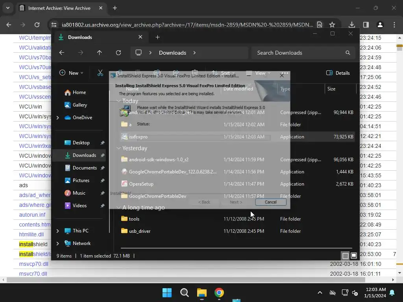This screenshot has width=403, height=302.
Task: Go up one folder level in Explorer
Action: click(100, 53)
